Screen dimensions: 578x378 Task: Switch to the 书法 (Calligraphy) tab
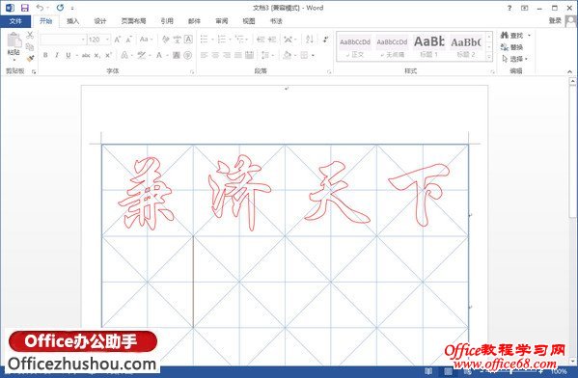(276, 21)
